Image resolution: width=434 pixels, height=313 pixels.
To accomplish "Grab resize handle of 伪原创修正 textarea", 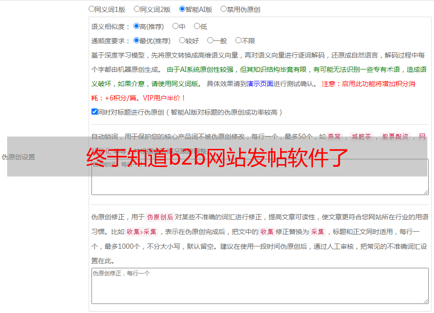I will (426, 301).
